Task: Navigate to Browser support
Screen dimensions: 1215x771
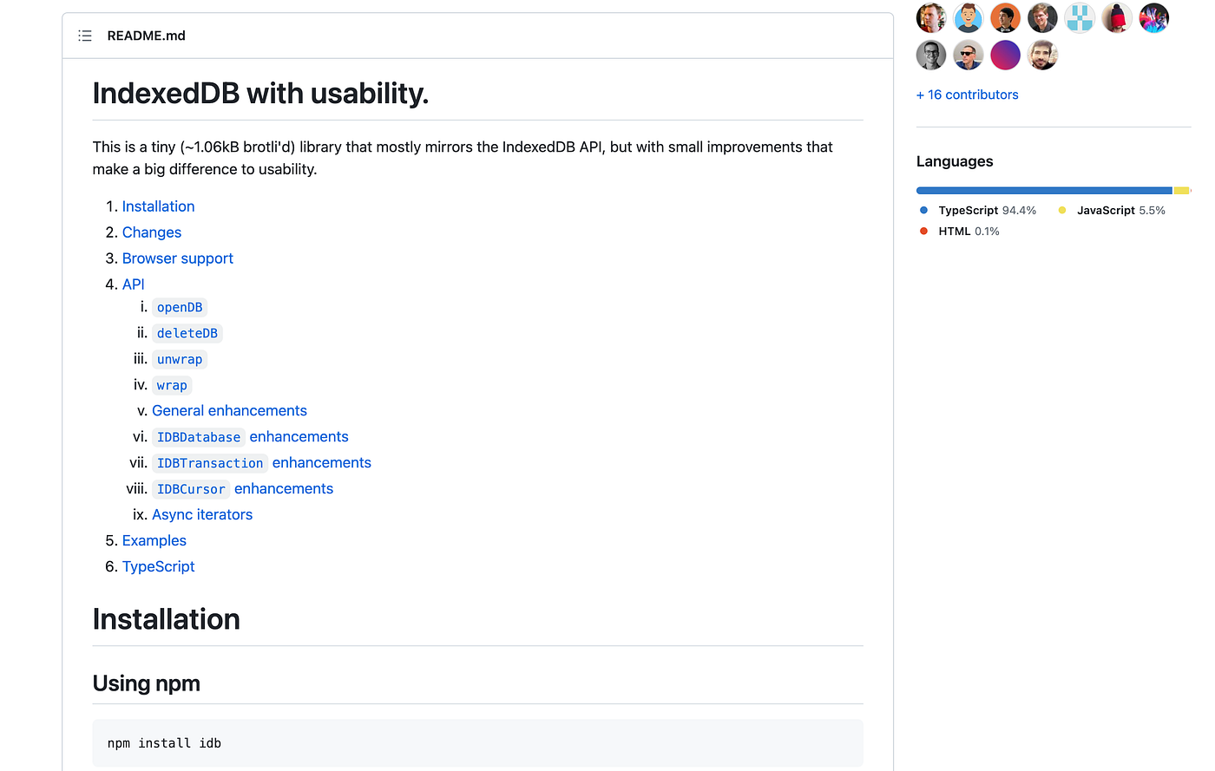Action: tap(177, 258)
